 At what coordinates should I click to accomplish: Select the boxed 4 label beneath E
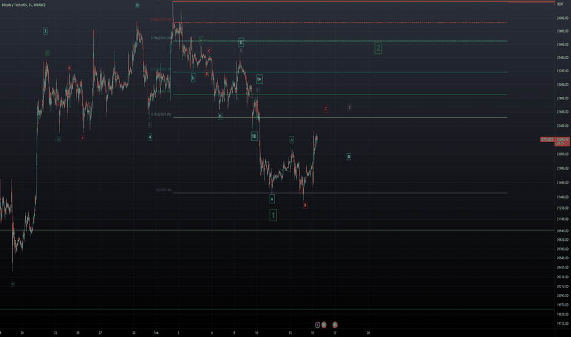click(149, 137)
